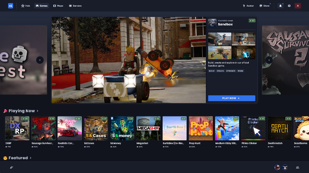Click the Sandbox featured game icon

[x=212, y=23]
